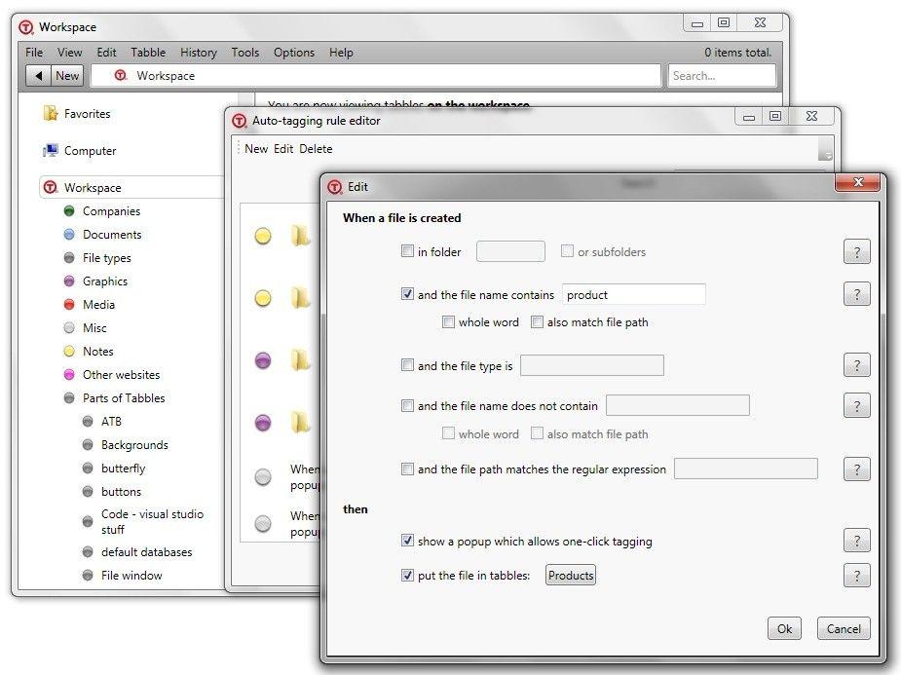The height and width of the screenshot is (675, 901).
Task: Click the file name contains text field
Action: click(633, 294)
